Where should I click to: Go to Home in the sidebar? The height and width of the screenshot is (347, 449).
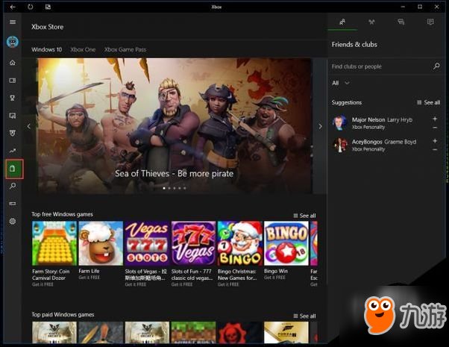tap(13, 63)
